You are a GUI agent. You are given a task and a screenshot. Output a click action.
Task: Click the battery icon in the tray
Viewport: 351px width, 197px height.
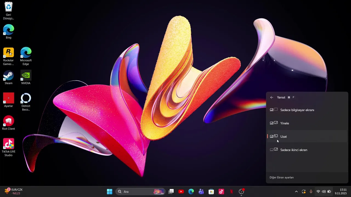pyautogui.click(x=329, y=192)
